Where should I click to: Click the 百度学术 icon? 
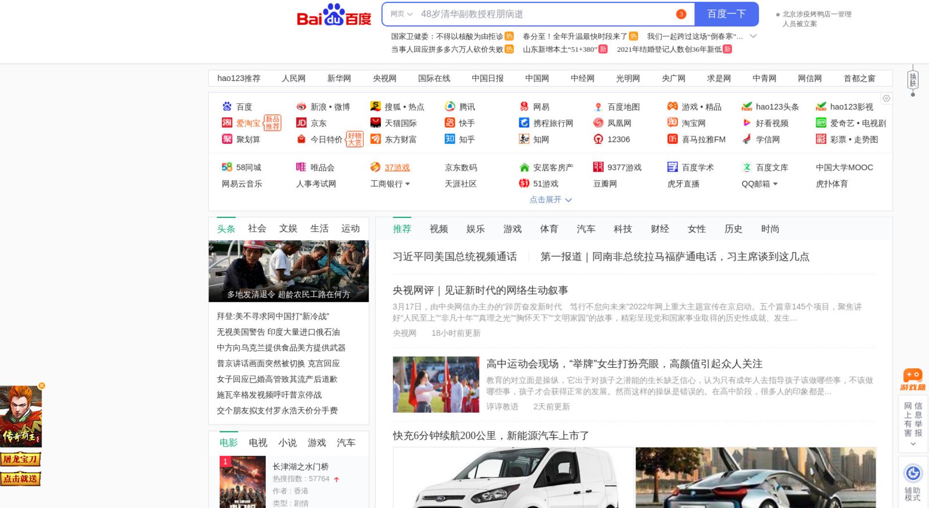(673, 167)
